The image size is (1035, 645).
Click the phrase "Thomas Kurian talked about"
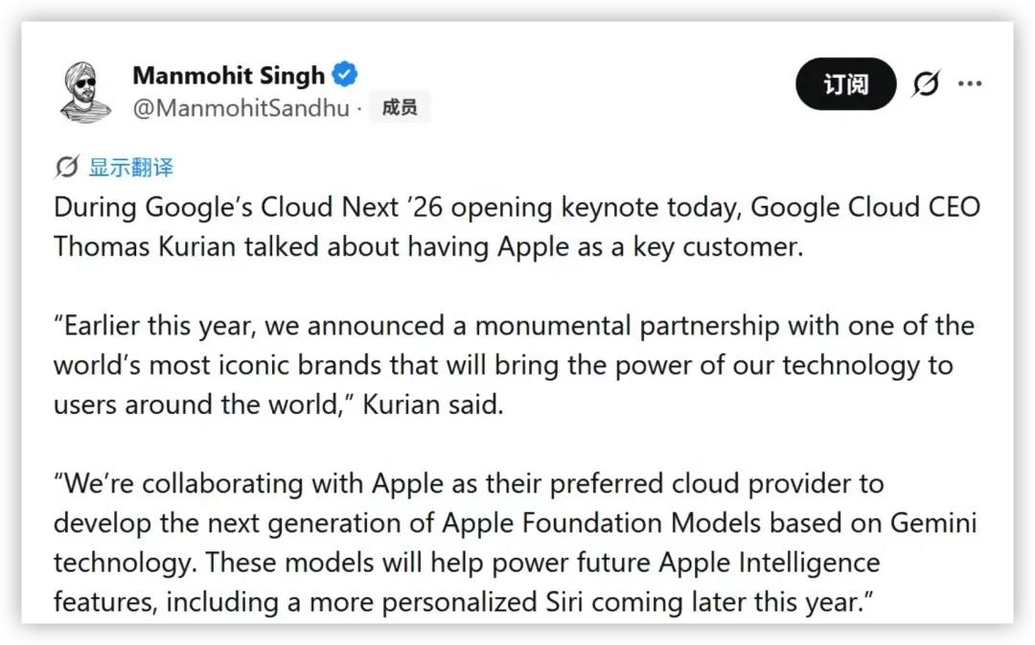click(x=186, y=247)
